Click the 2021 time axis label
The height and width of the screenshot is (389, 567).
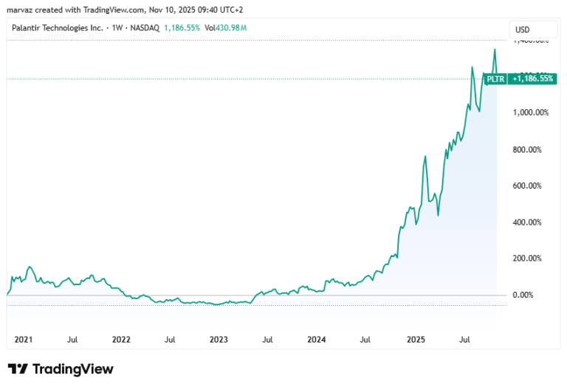[x=23, y=340]
